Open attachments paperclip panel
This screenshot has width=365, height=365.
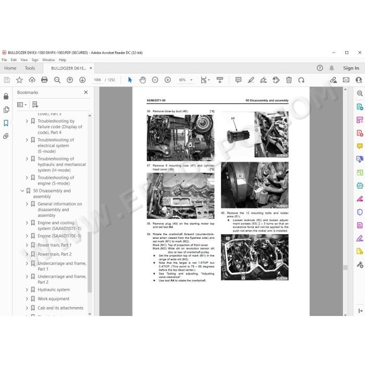click(6, 136)
